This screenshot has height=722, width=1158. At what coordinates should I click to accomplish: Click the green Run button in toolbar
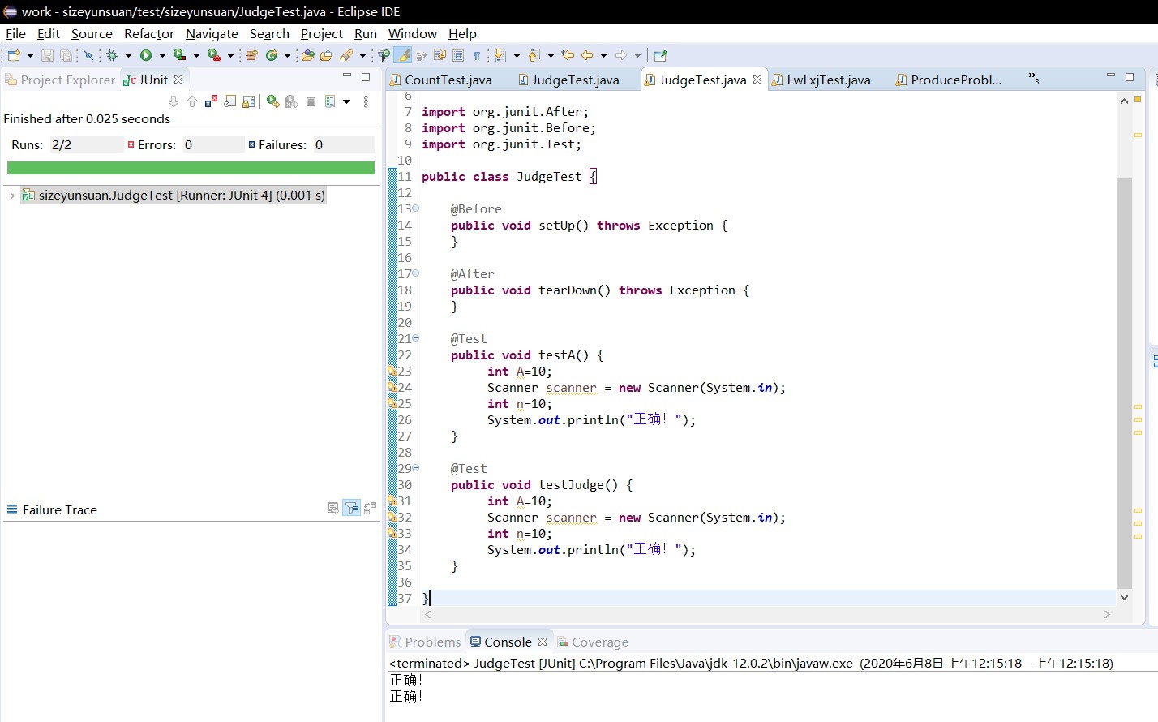point(146,55)
